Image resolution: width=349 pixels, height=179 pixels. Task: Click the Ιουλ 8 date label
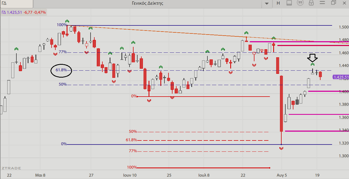pos(204,175)
